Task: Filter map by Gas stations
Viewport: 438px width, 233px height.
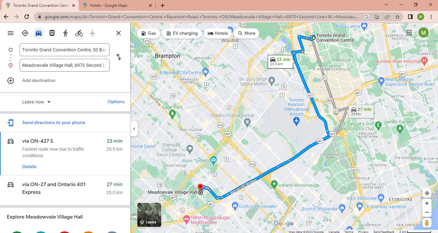Action: (x=148, y=33)
